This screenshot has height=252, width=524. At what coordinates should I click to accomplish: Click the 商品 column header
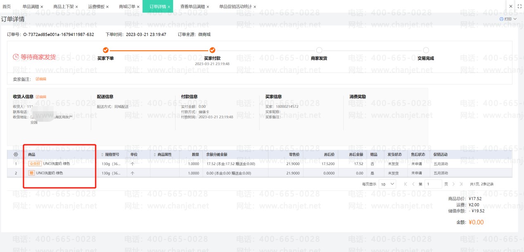point(31,155)
